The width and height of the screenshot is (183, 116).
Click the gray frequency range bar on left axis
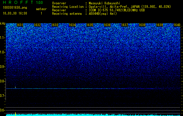(x=6, y=89)
